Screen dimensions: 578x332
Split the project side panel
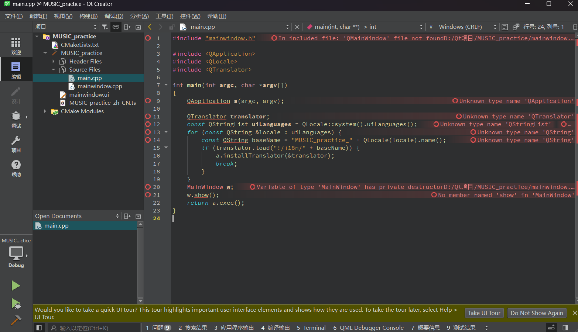(x=127, y=27)
